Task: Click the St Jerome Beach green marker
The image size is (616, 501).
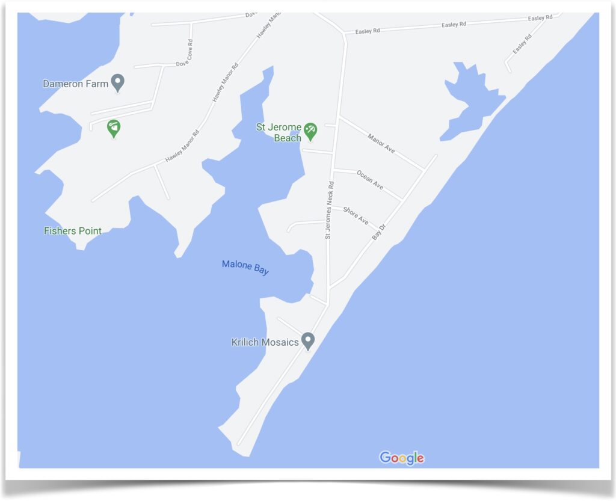Action: point(310,132)
